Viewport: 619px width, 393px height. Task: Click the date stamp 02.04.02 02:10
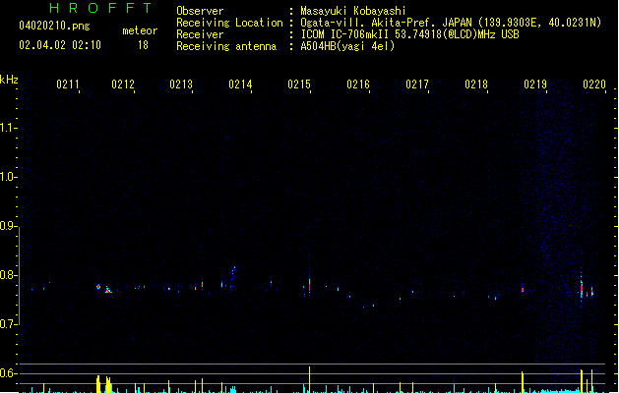pyautogui.click(x=60, y=45)
